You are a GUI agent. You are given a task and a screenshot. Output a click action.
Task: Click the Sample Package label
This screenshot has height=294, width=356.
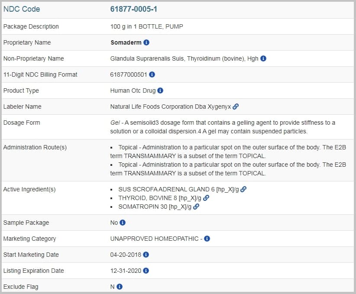[26, 223]
